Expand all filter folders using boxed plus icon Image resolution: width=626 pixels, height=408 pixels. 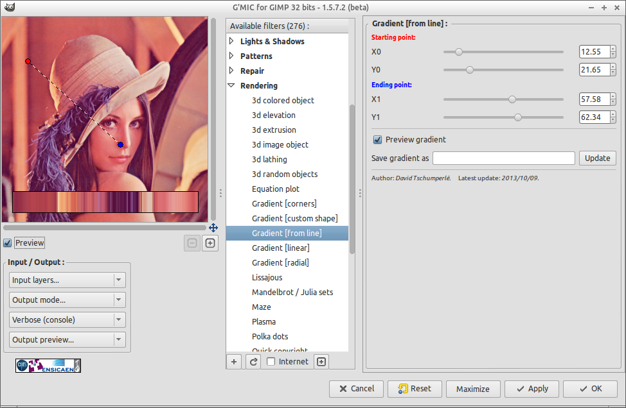click(x=321, y=362)
